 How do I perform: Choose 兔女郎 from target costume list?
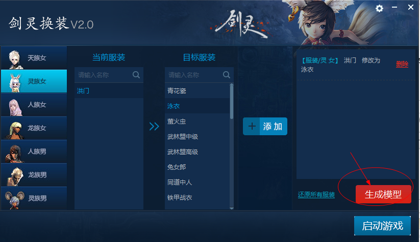click(197, 167)
